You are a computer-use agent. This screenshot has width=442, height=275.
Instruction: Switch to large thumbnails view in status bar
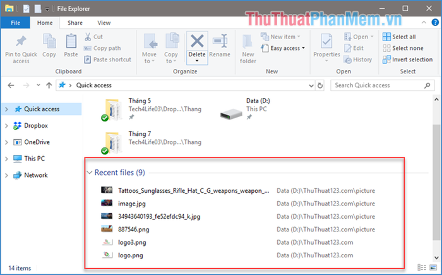tap(433, 267)
